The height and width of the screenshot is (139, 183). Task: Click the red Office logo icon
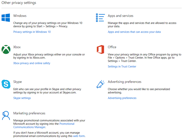(x=100, y=49)
